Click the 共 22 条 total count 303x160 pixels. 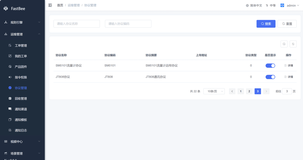point(195,91)
